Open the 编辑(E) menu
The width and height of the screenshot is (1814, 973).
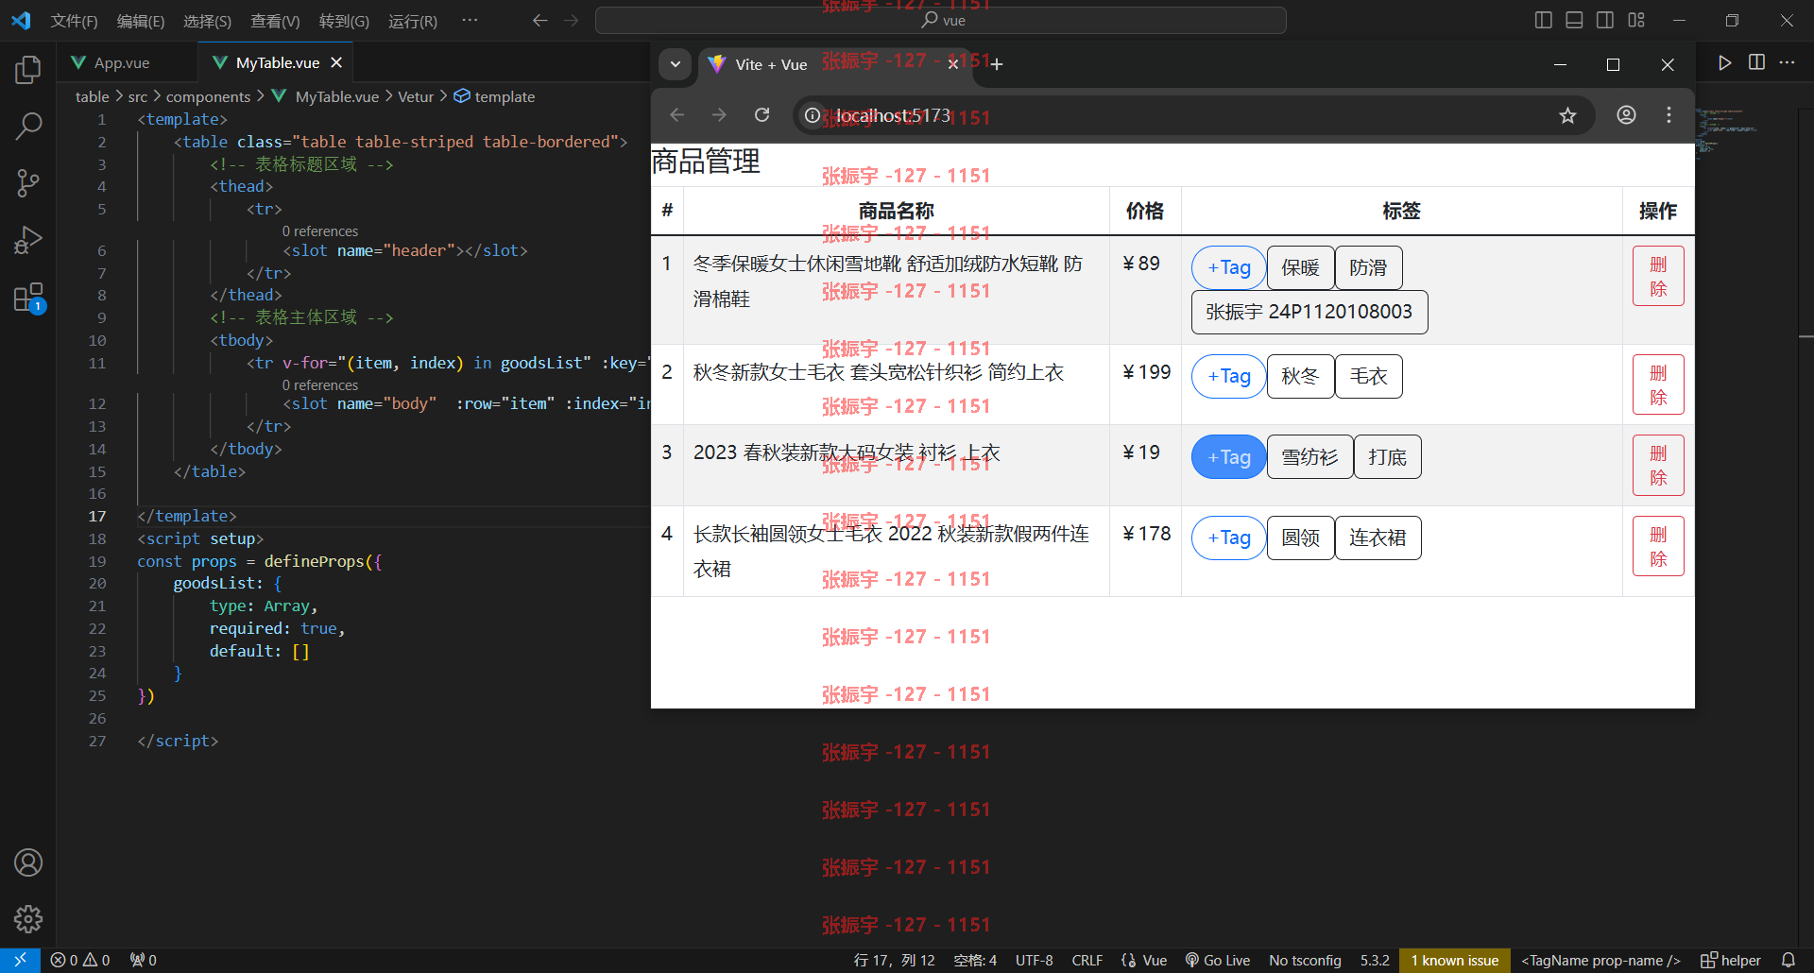[141, 21]
